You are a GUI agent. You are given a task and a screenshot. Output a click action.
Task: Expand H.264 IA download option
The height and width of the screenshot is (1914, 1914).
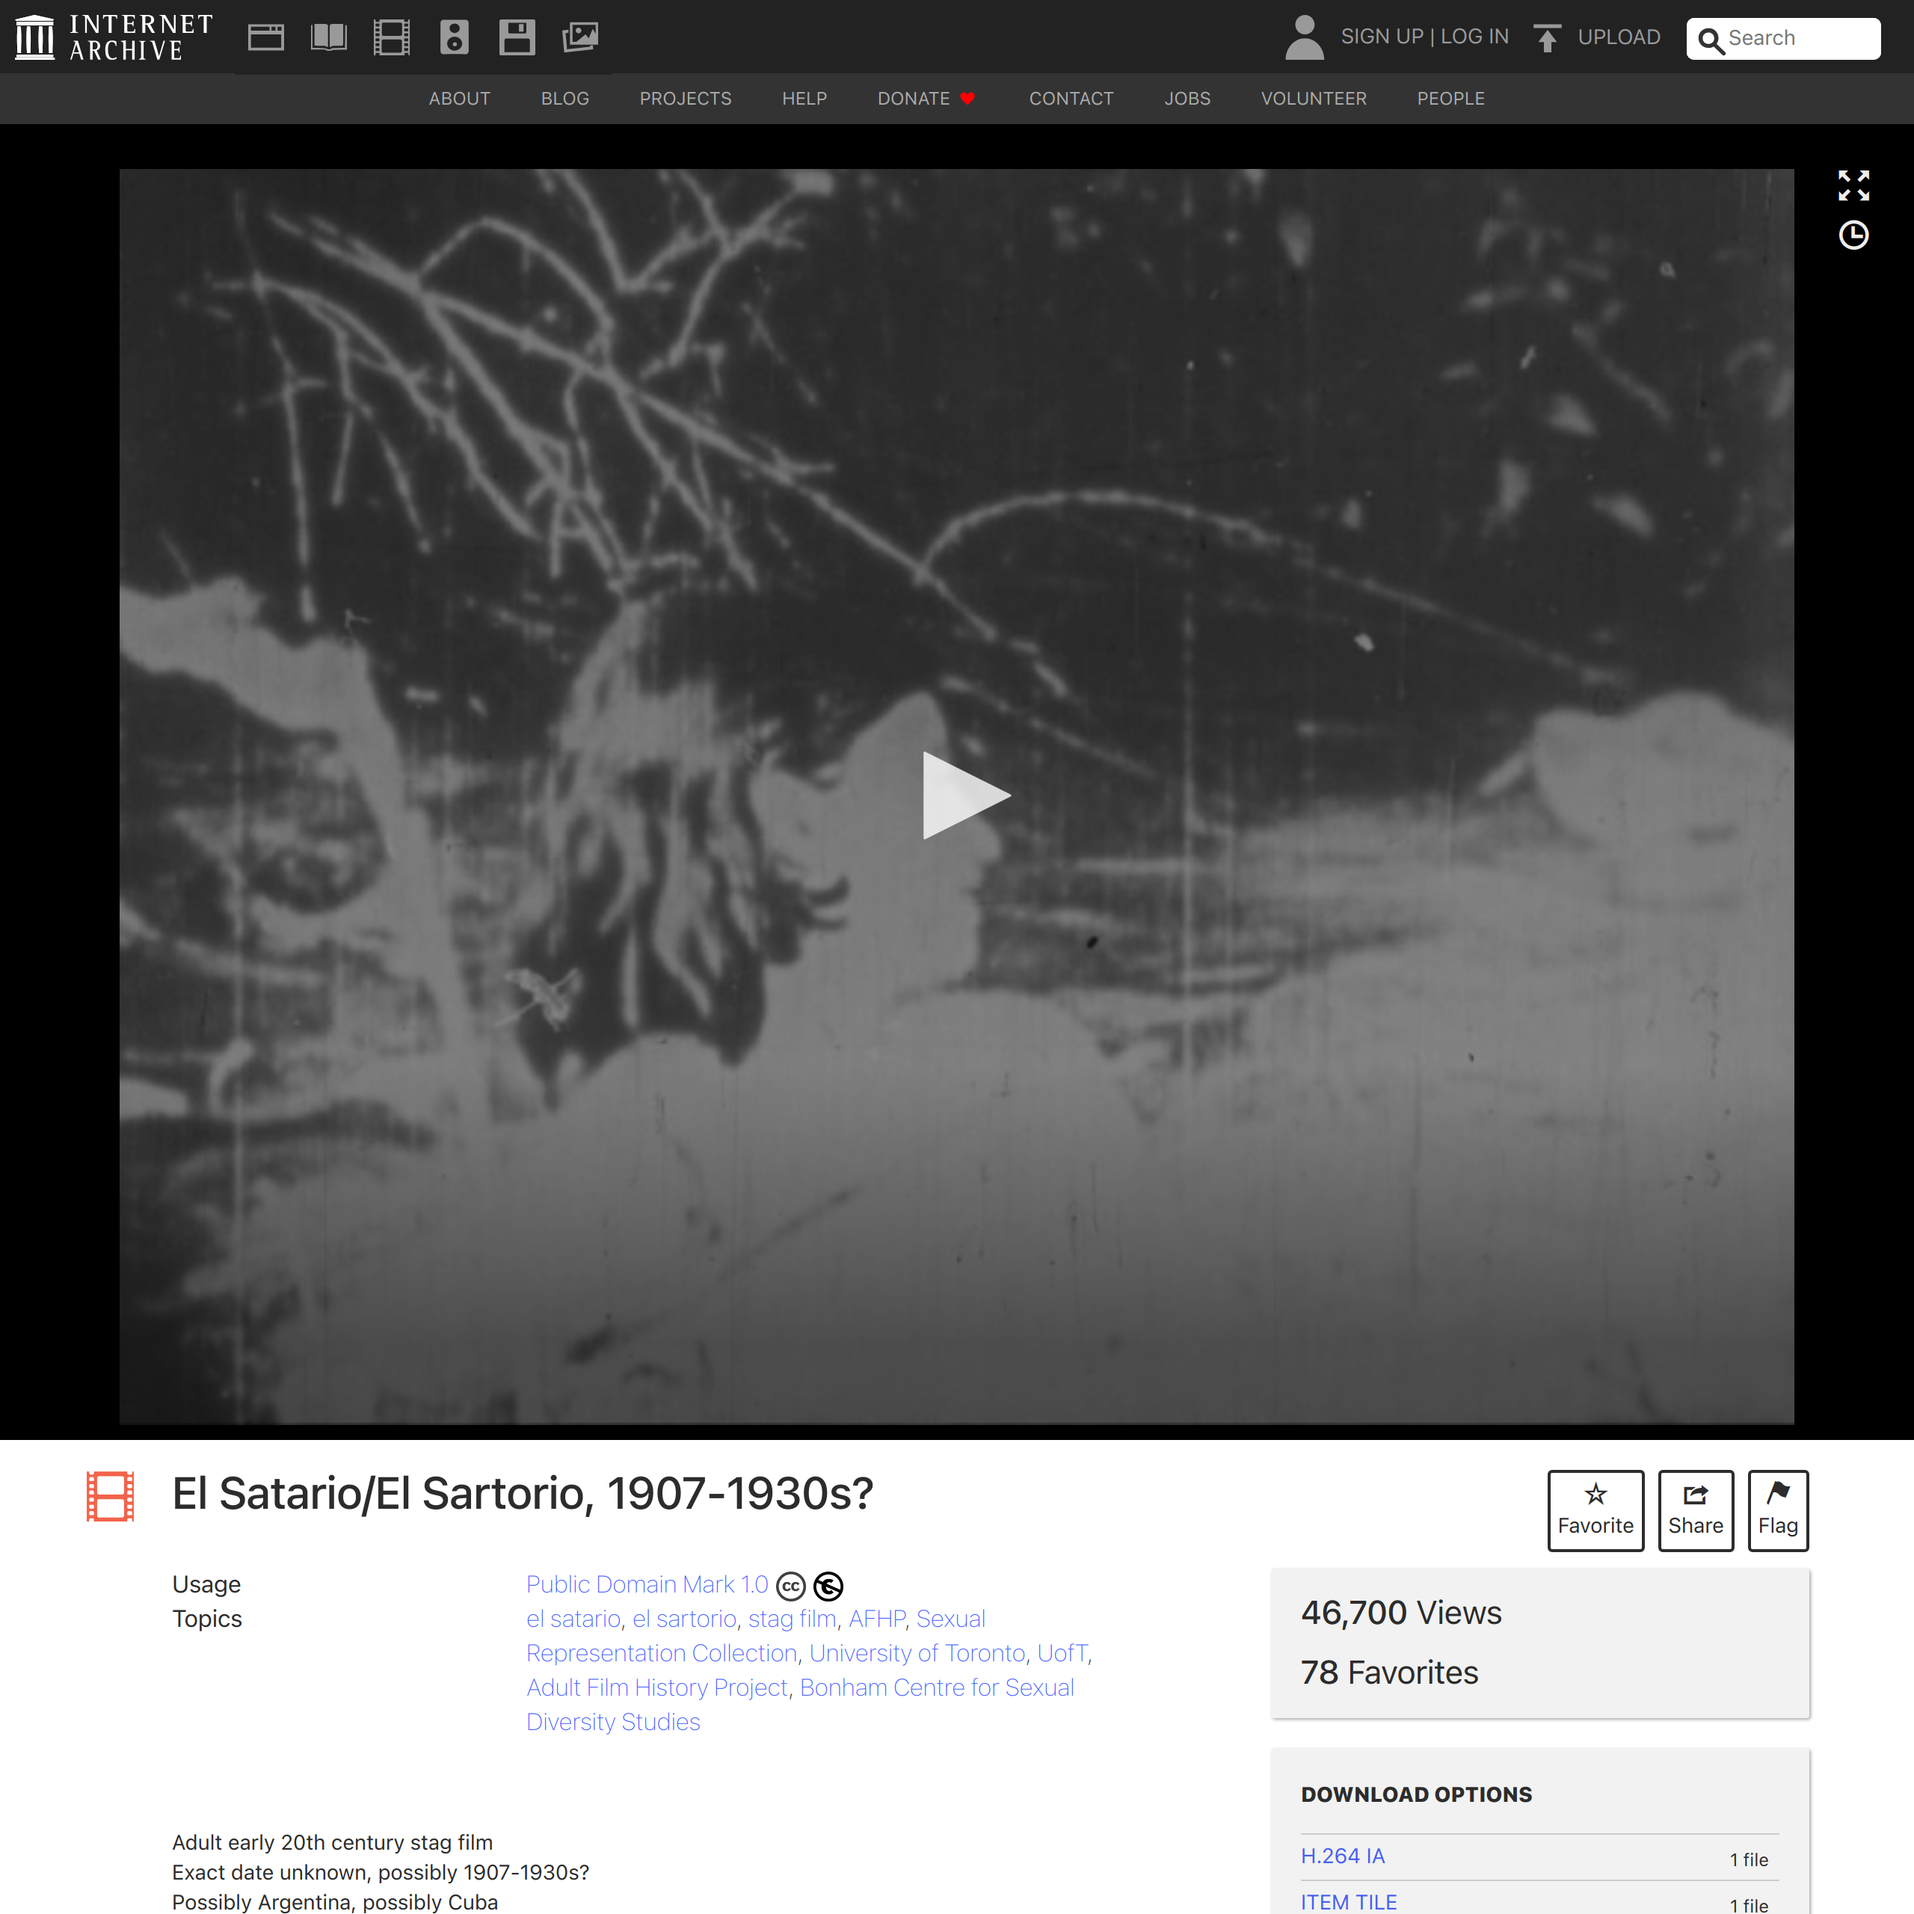(1342, 1856)
